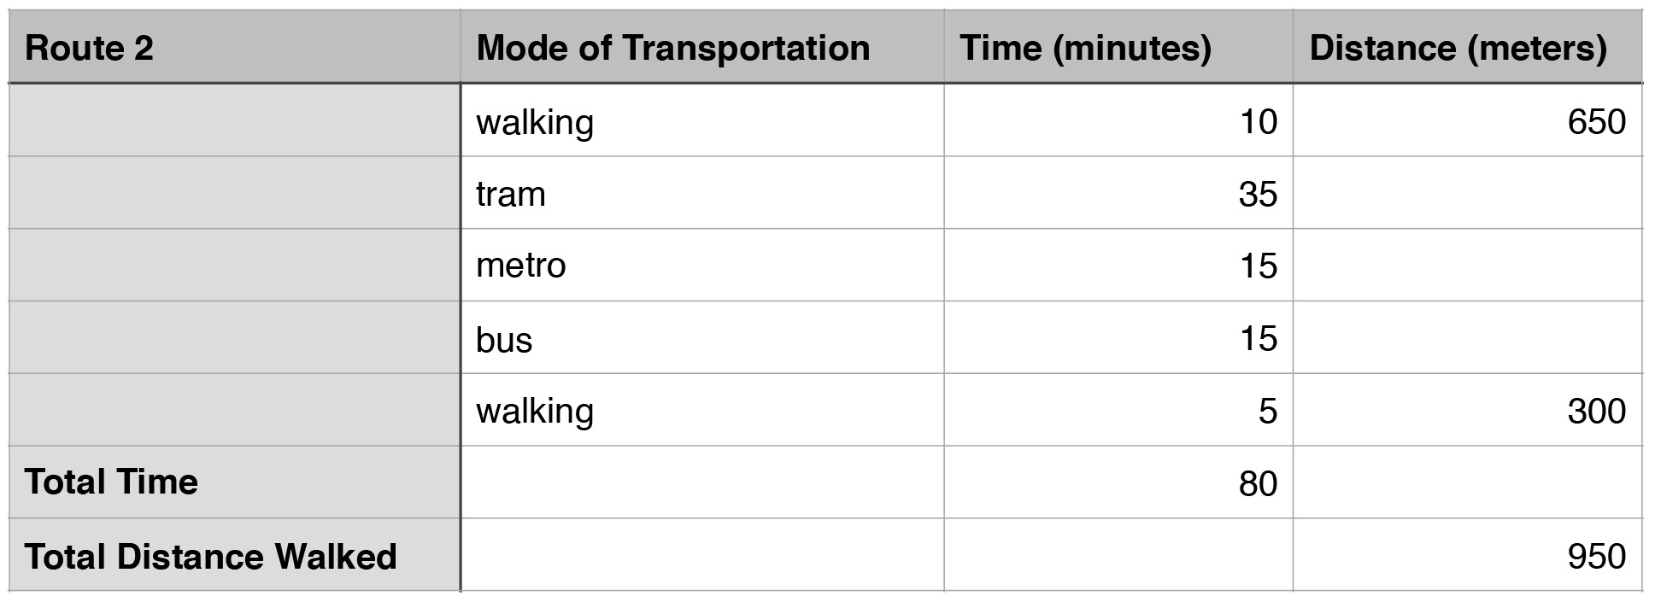This screenshot has height=602, width=1655.
Task: Click the Distance (meters) header cell
Action: point(1468,47)
